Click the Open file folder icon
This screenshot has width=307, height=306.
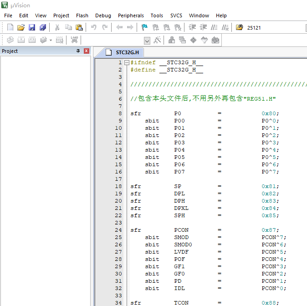pos(21,27)
